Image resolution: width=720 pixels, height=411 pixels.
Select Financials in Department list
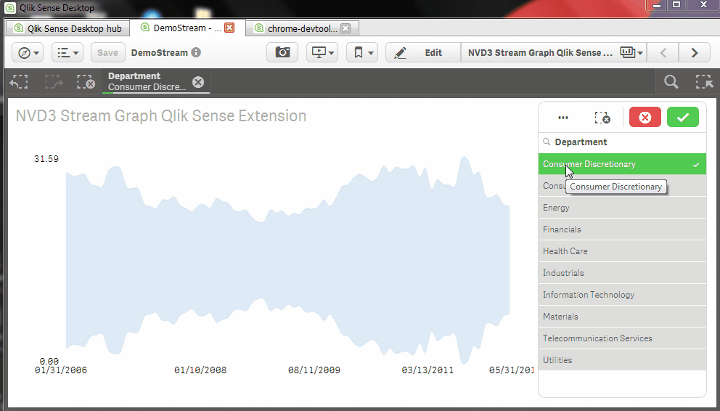[x=622, y=229]
